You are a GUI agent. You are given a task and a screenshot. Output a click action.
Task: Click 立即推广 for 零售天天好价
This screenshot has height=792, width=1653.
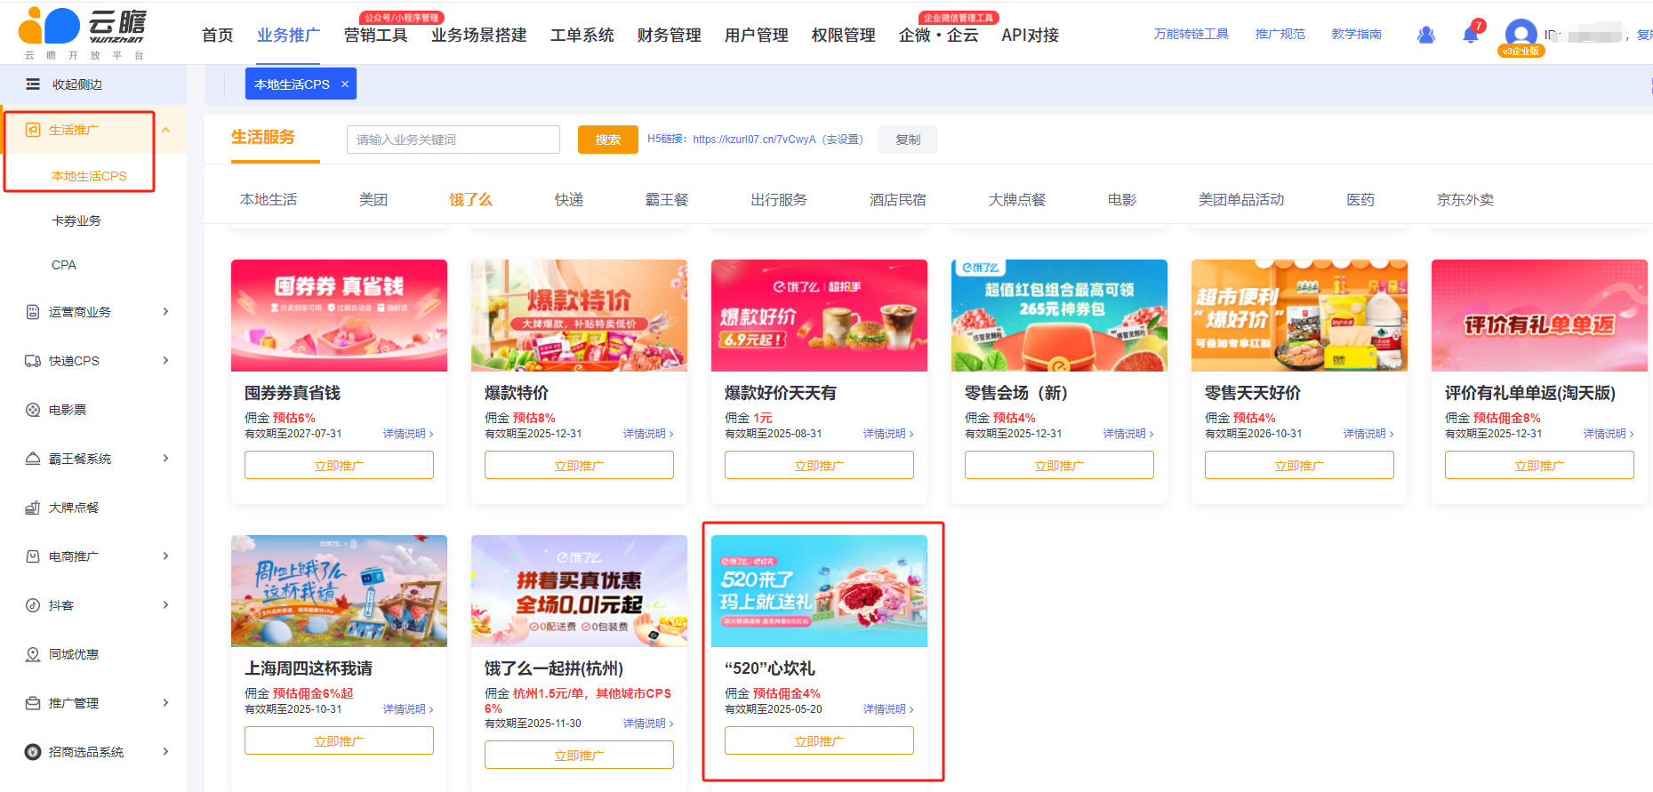click(1299, 465)
